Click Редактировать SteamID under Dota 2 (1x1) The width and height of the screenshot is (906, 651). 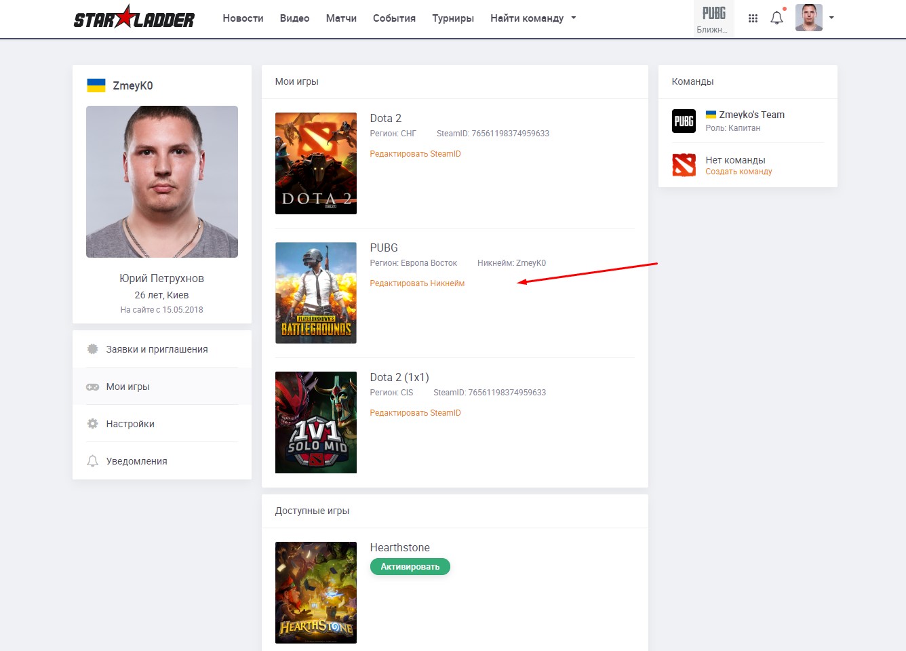click(415, 413)
